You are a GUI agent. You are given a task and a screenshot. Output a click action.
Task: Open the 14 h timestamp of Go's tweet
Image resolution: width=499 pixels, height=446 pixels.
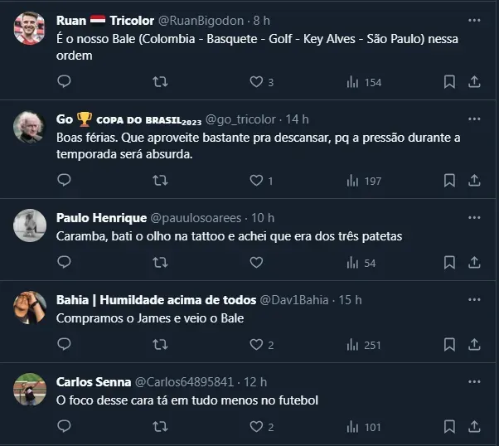[297, 119]
